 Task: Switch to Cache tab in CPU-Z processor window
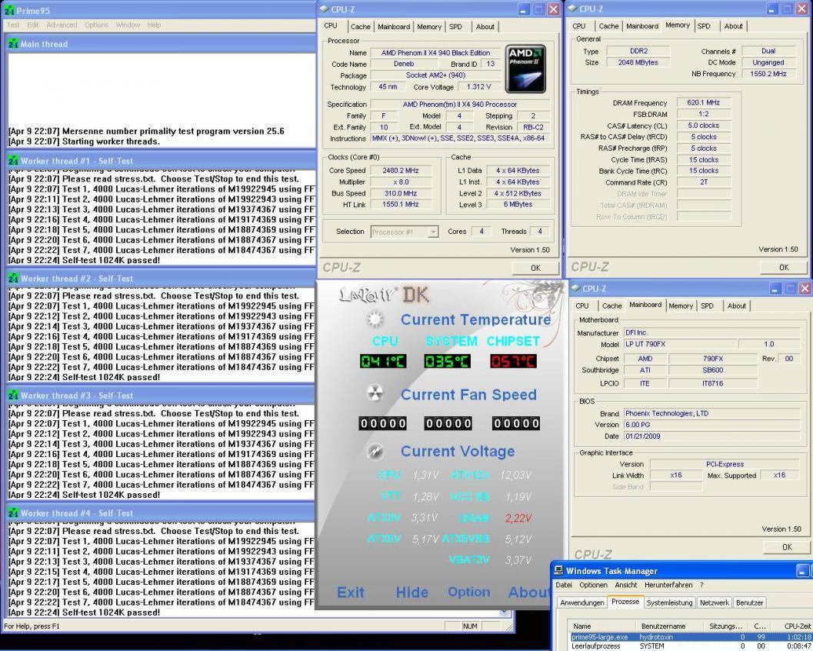coord(361,26)
